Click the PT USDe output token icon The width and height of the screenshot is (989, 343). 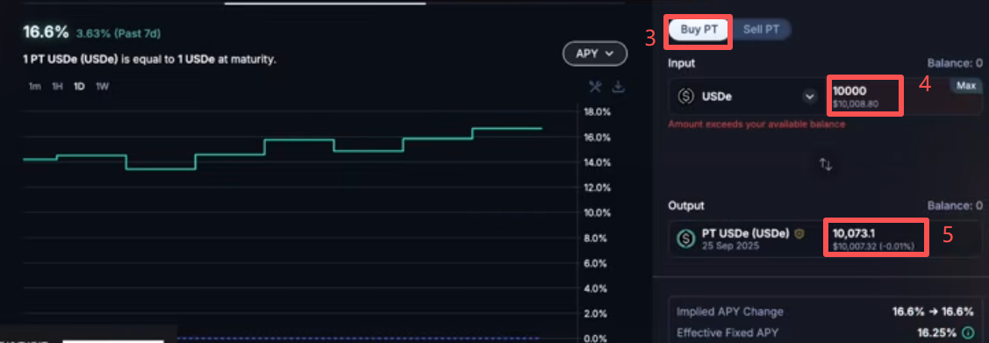click(686, 239)
